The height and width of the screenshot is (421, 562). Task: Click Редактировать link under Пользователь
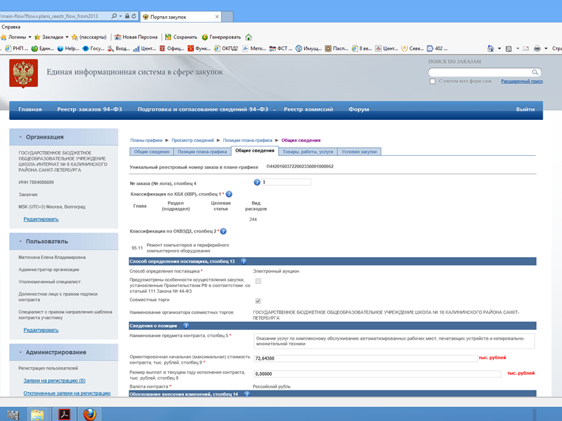41,330
